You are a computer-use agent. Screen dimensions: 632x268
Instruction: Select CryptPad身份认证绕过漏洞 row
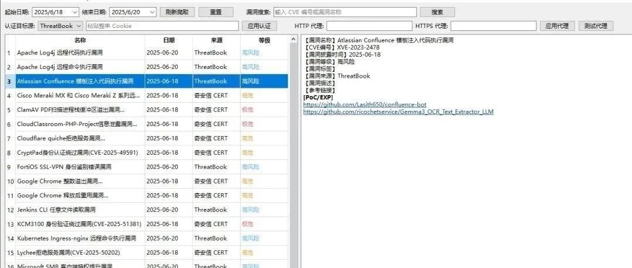(x=146, y=152)
